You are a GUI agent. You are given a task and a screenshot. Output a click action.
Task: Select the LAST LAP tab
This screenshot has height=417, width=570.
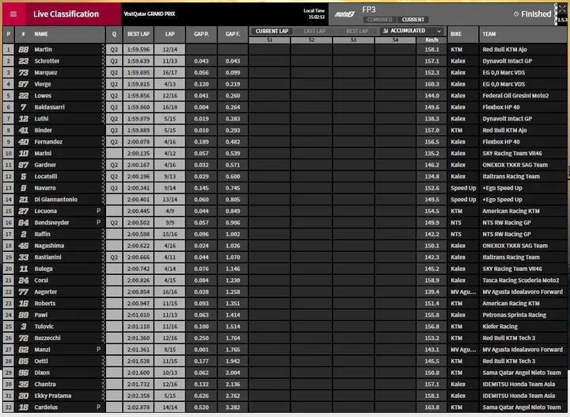[x=314, y=31]
